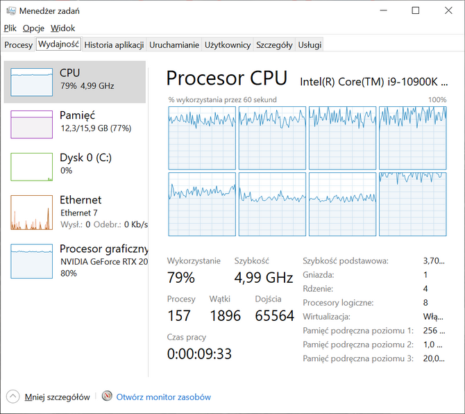
Task: Switch to the Uruchamianie tab
Action: (x=174, y=45)
